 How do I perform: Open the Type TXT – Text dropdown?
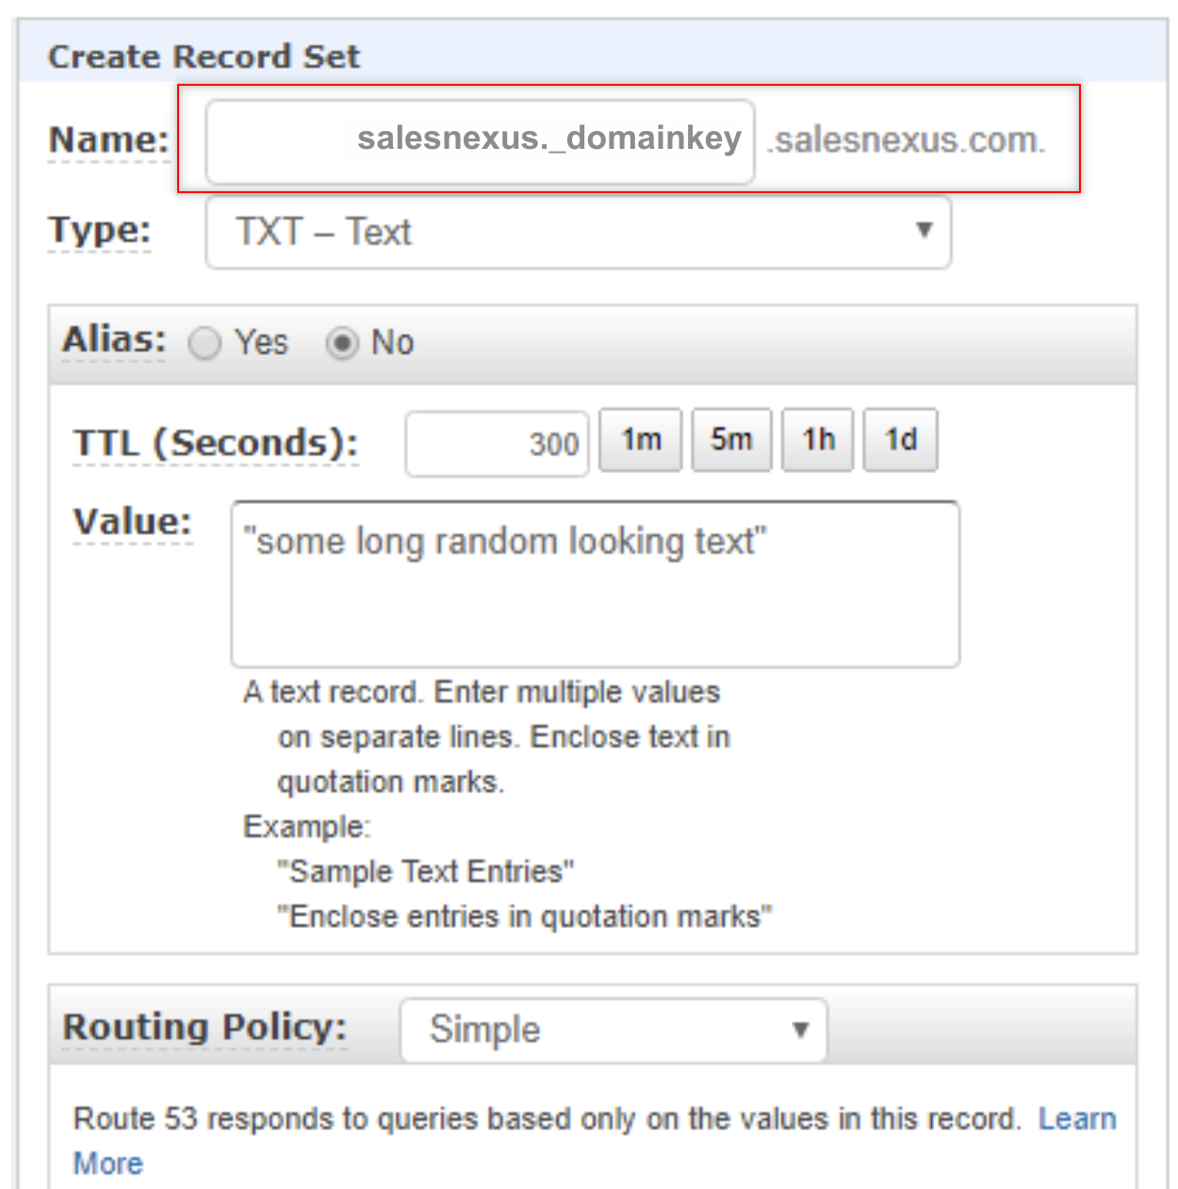pyautogui.click(x=579, y=232)
